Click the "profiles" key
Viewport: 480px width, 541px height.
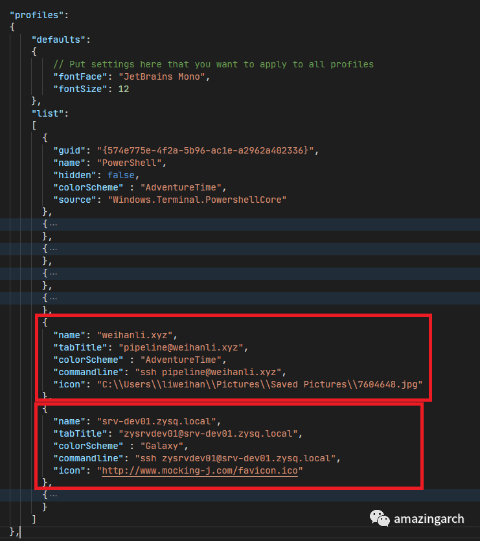click(x=36, y=15)
